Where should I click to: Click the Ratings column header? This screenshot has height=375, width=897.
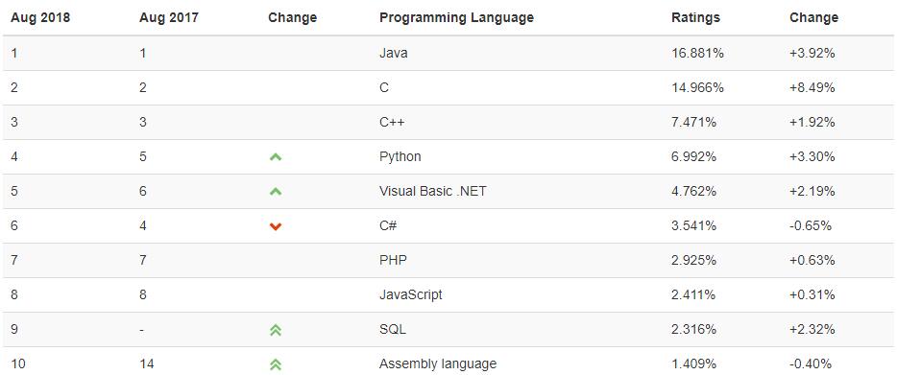click(695, 17)
